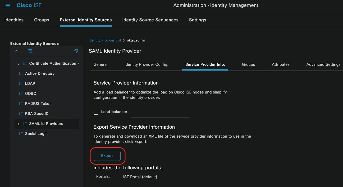This screenshot has width=343, height=187.
Task: Open the Identity Provider Config. tab
Action: pyautogui.click(x=146, y=64)
